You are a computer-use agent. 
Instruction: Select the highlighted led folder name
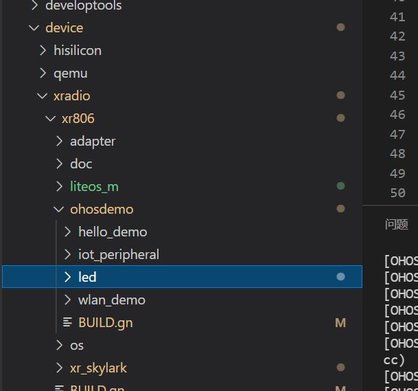point(87,277)
